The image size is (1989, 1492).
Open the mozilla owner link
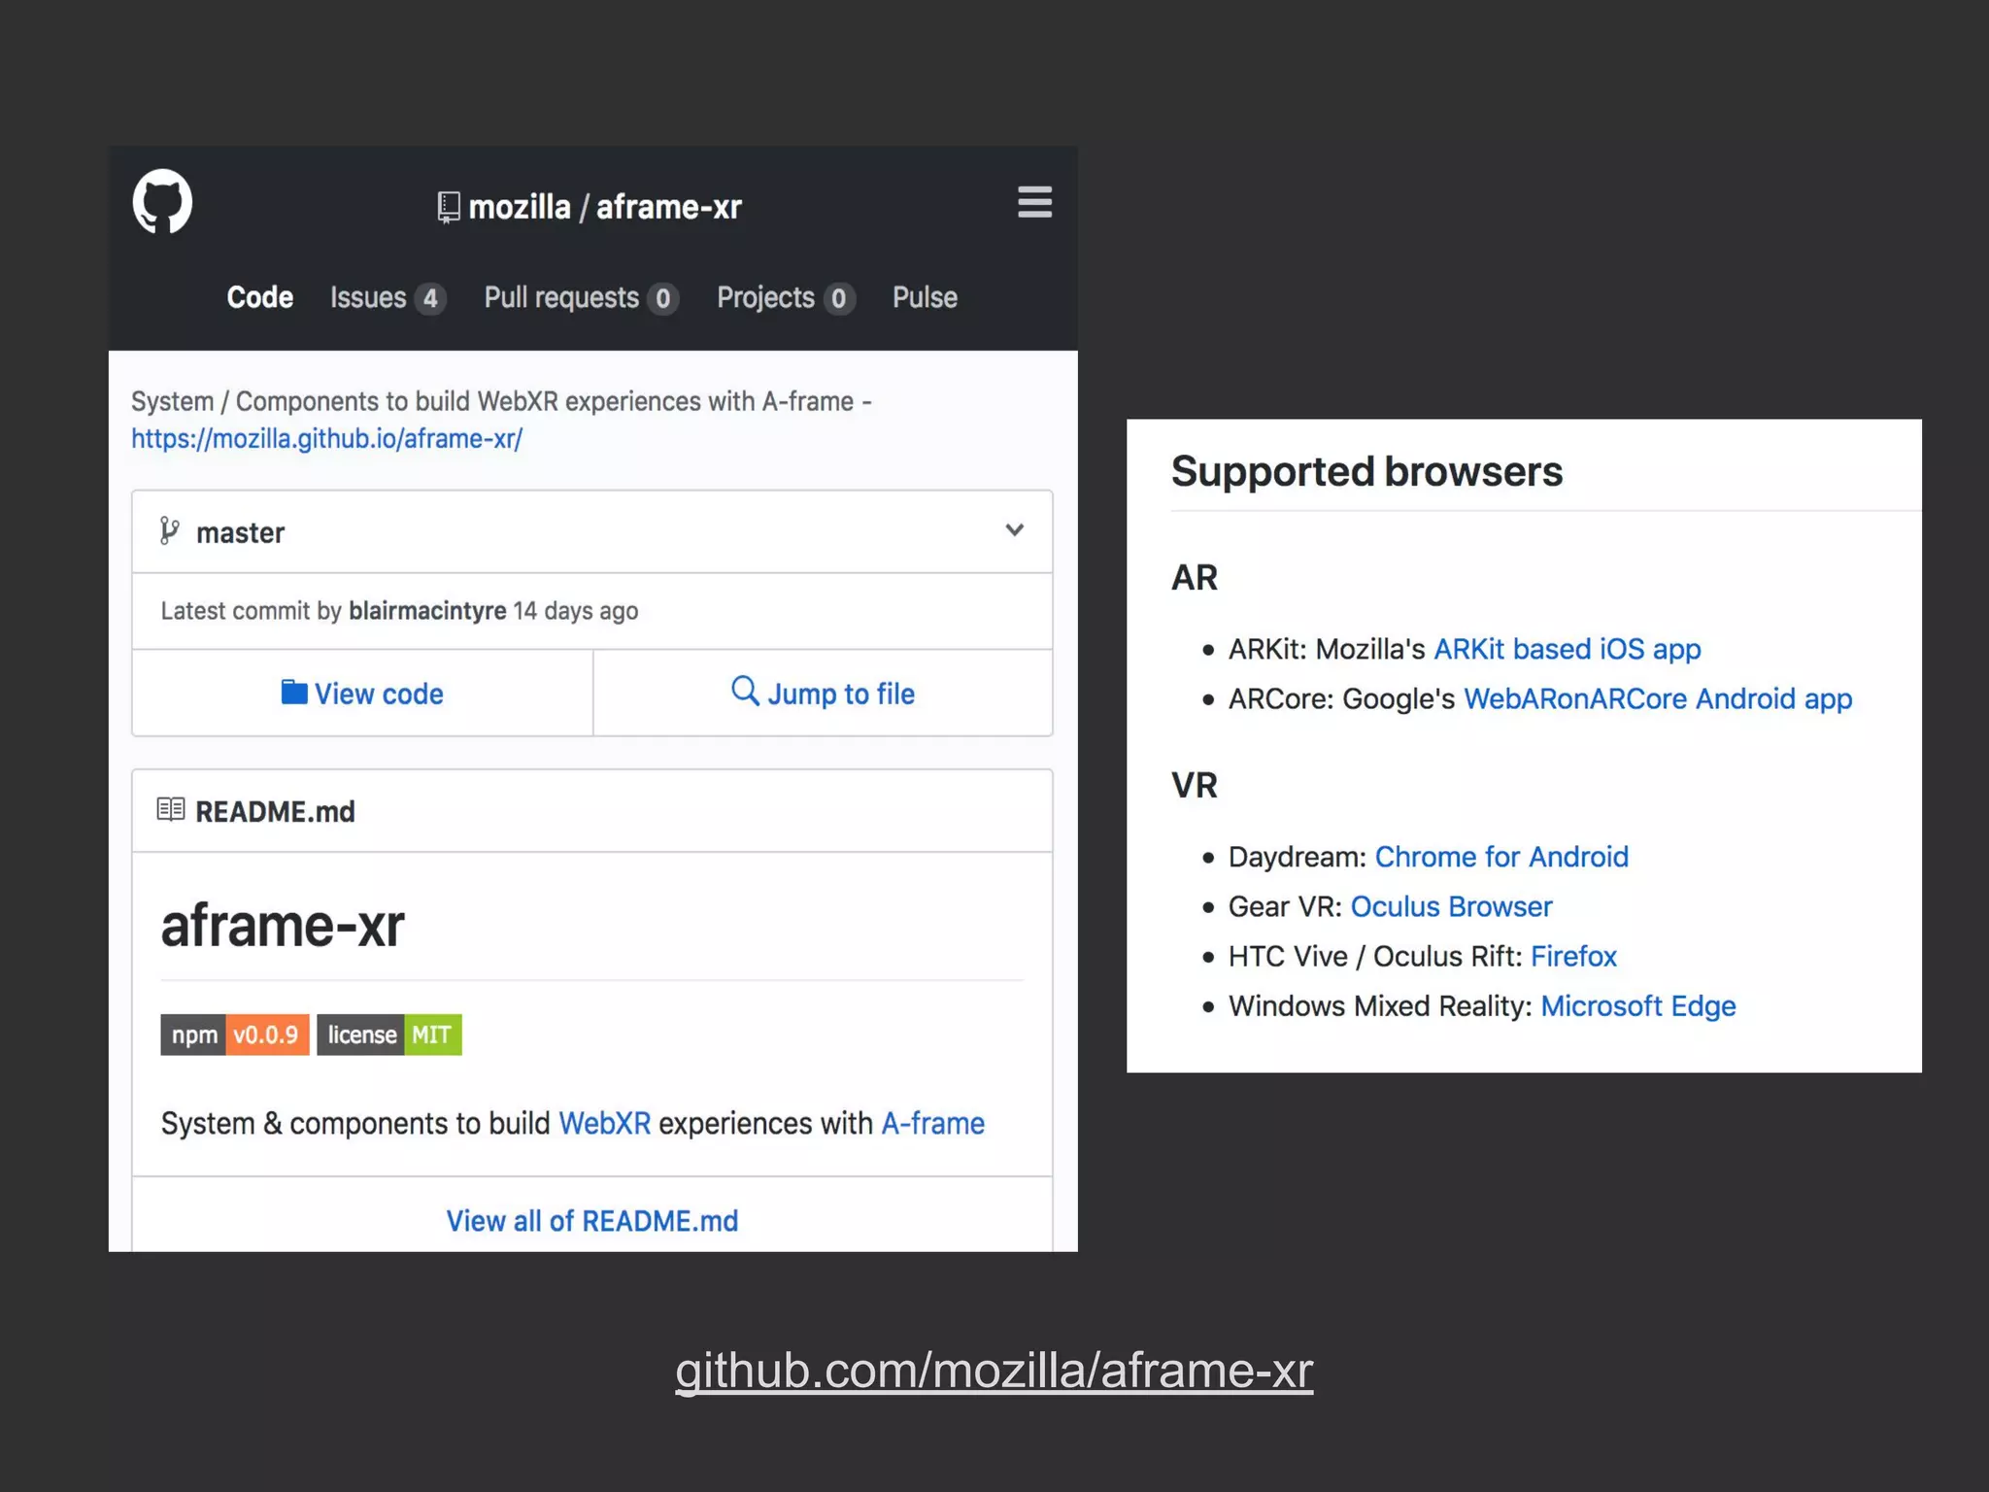click(x=520, y=207)
